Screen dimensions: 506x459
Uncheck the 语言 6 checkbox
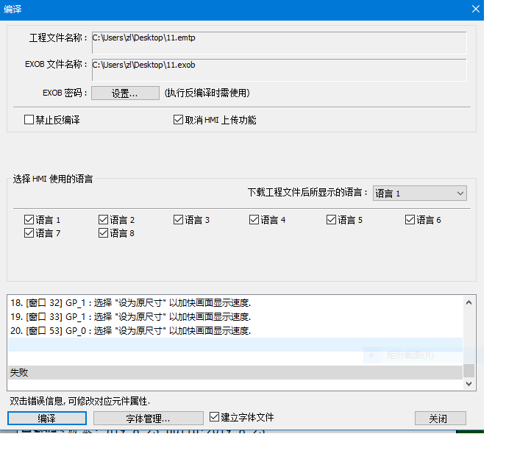410,220
